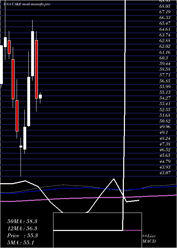The height and width of the screenshot is (248, 177).
Task: Click the 12MA : 56.3 readout
Action: pos(22,229)
